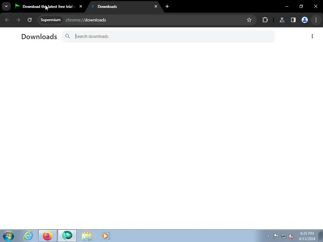Select Supermium browser taskbar button
323x242 pixels.
[67, 236]
